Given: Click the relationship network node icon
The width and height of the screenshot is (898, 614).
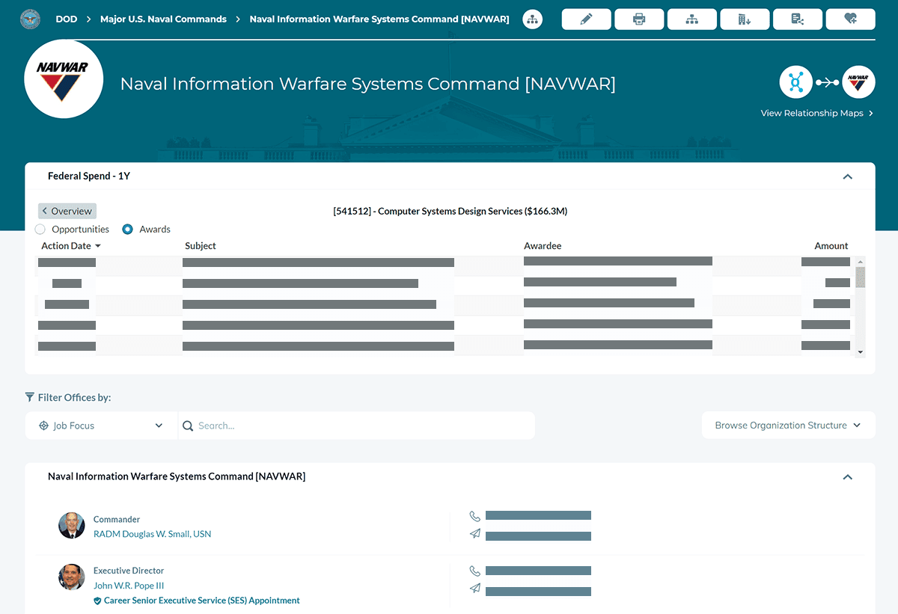Looking at the screenshot, I should pyautogui.click(x=795, y=82).
